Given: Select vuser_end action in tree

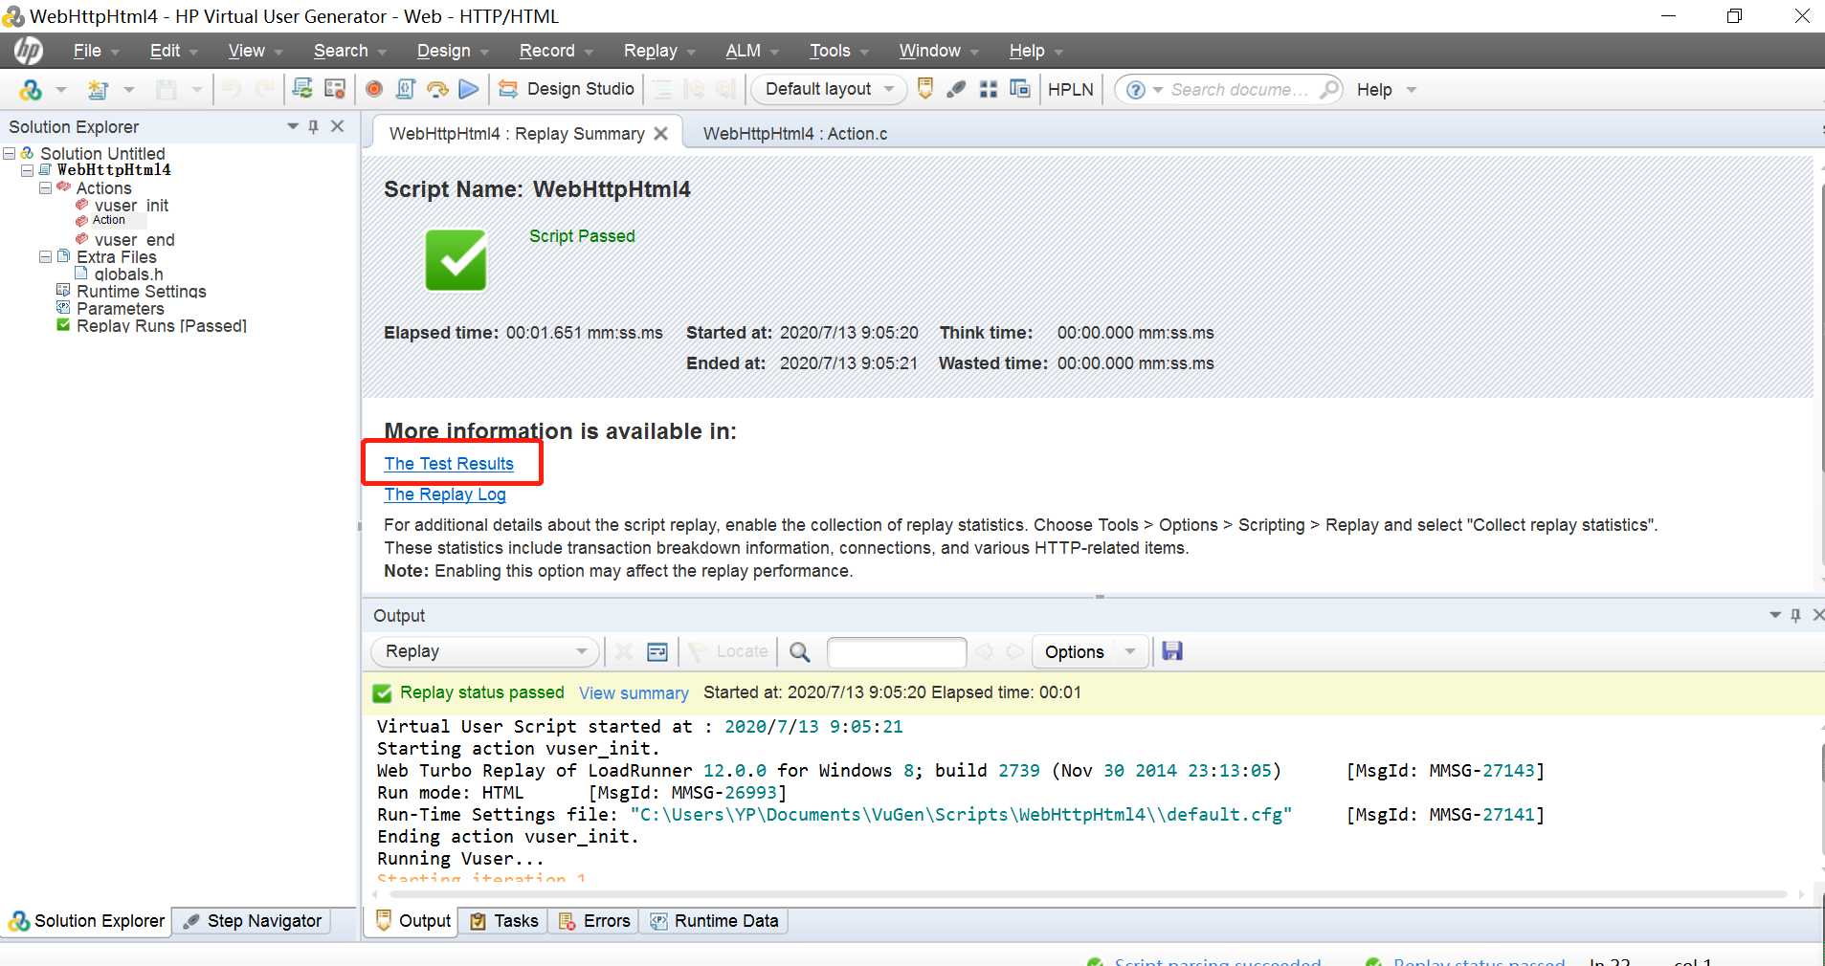Looking at the screenshot, I should (x=134, y=240).
